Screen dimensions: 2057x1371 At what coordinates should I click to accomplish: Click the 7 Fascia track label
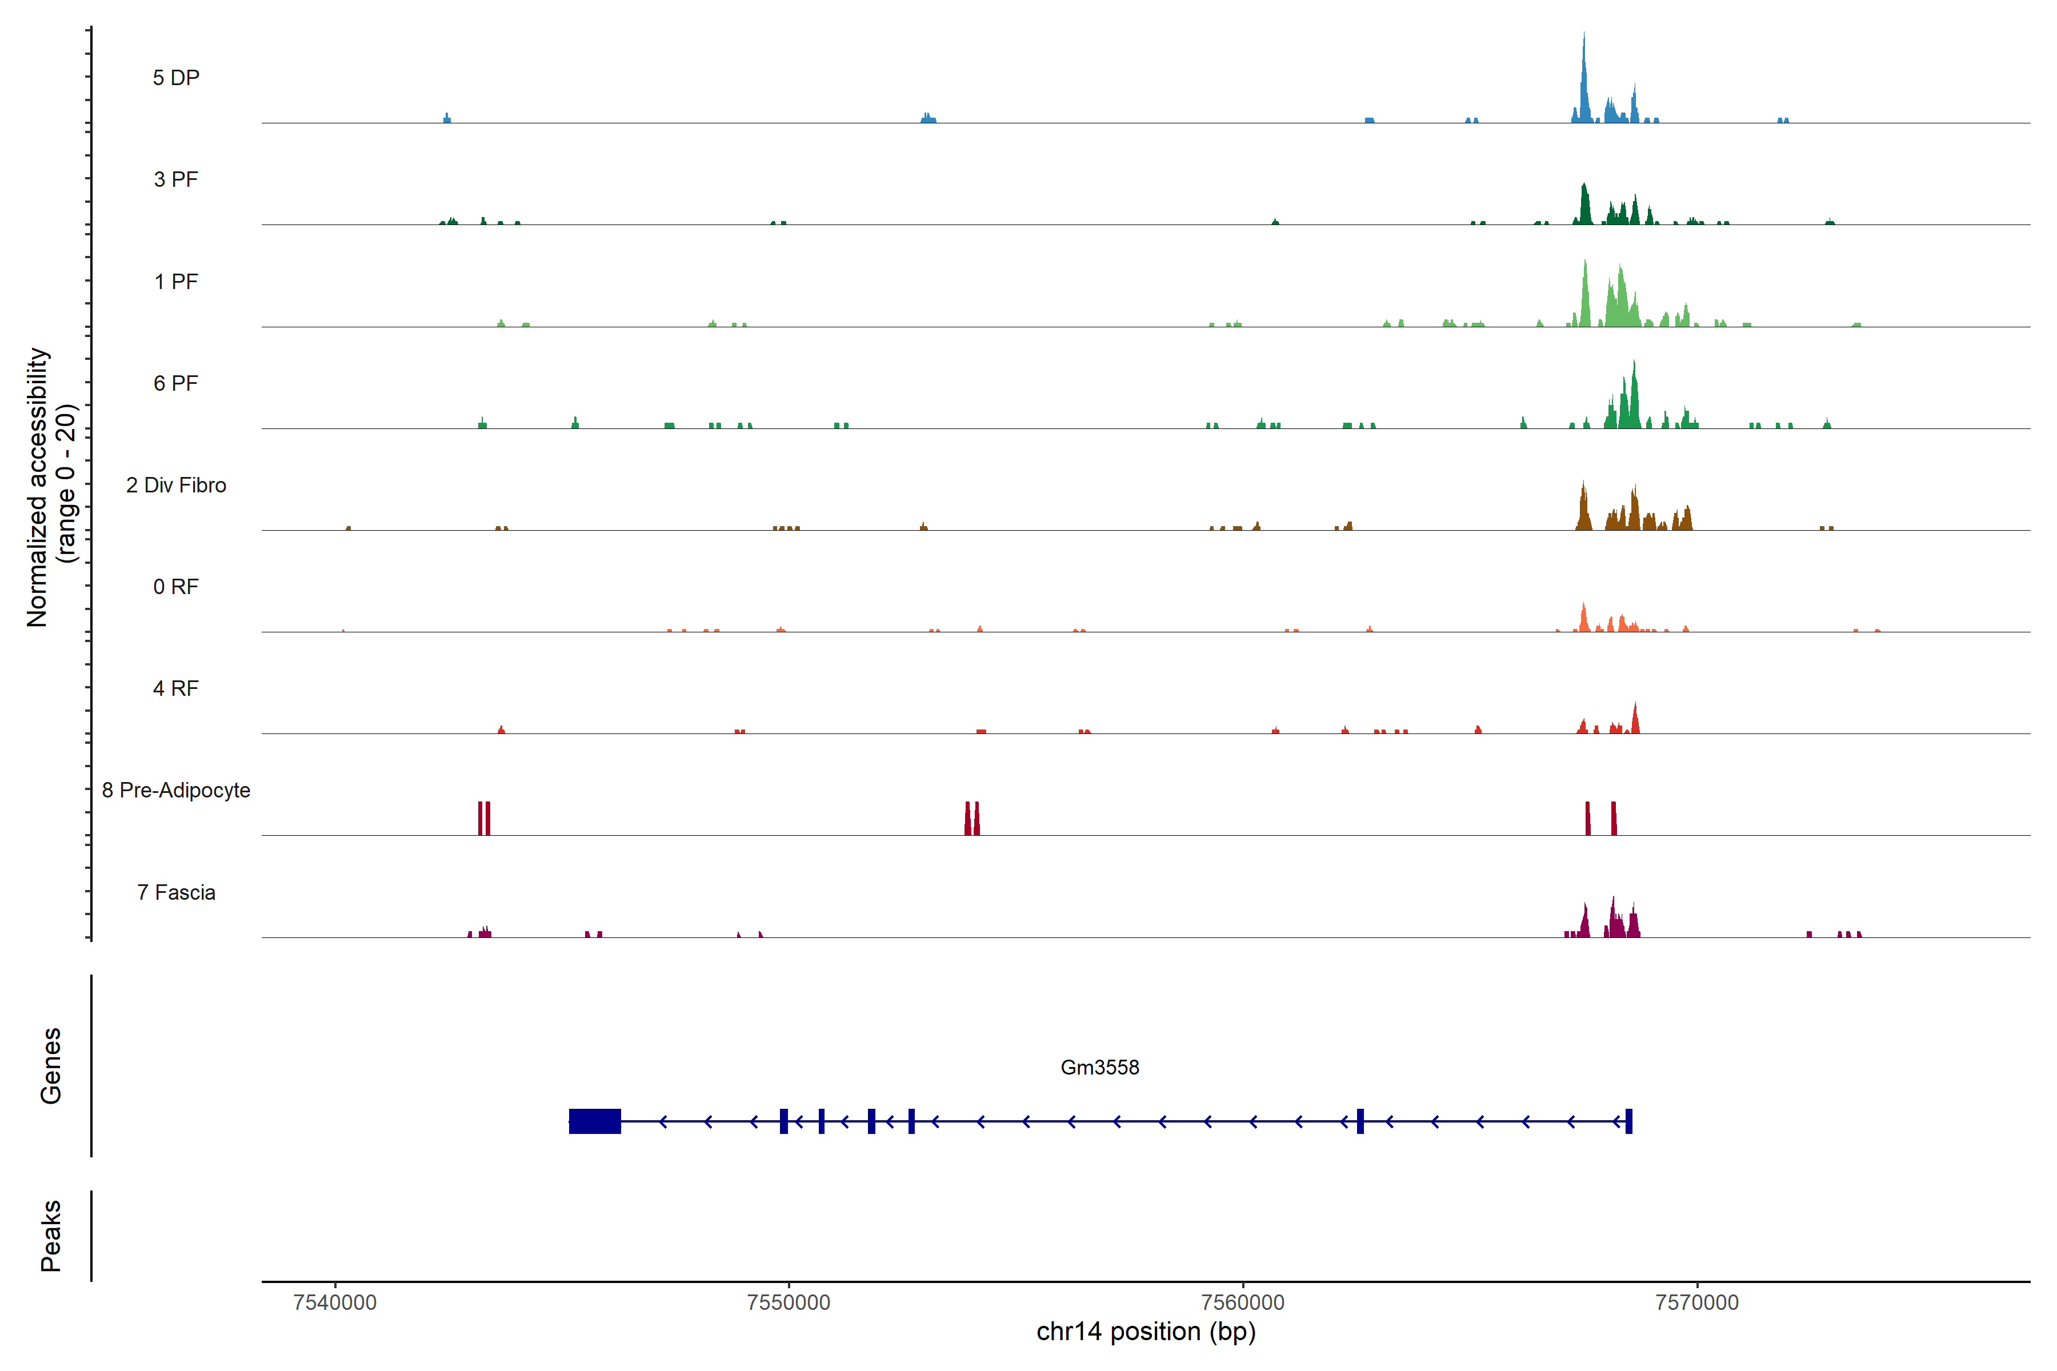click(x=176, y=892)
